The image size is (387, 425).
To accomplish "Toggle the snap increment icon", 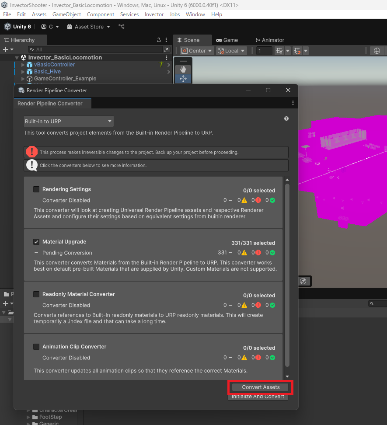I will pyautogui.click(x=297, y=51).
